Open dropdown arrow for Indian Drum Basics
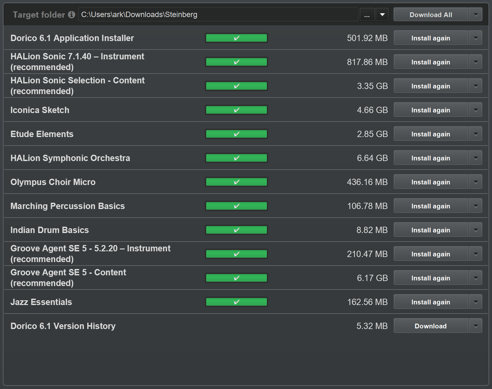Image resolution: width=492 pixels, height=389 pixels. point(476,230)
